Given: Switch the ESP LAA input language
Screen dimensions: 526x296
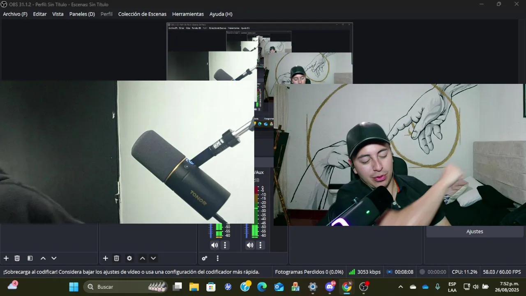Looking at the screenshot, I should [x=452, y=287].
